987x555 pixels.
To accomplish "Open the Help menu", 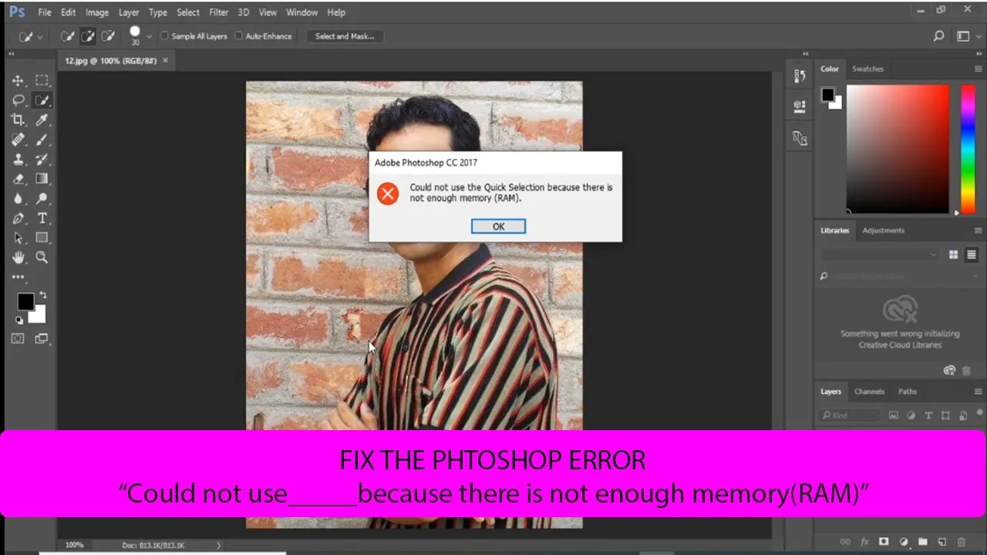I will 336,12.
